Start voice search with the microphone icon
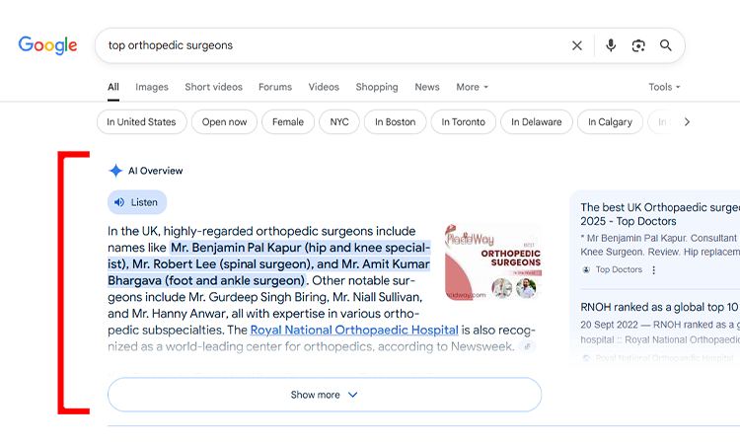Image resolution: width=740 pixels, height=444 pixels. coord(611,45)
